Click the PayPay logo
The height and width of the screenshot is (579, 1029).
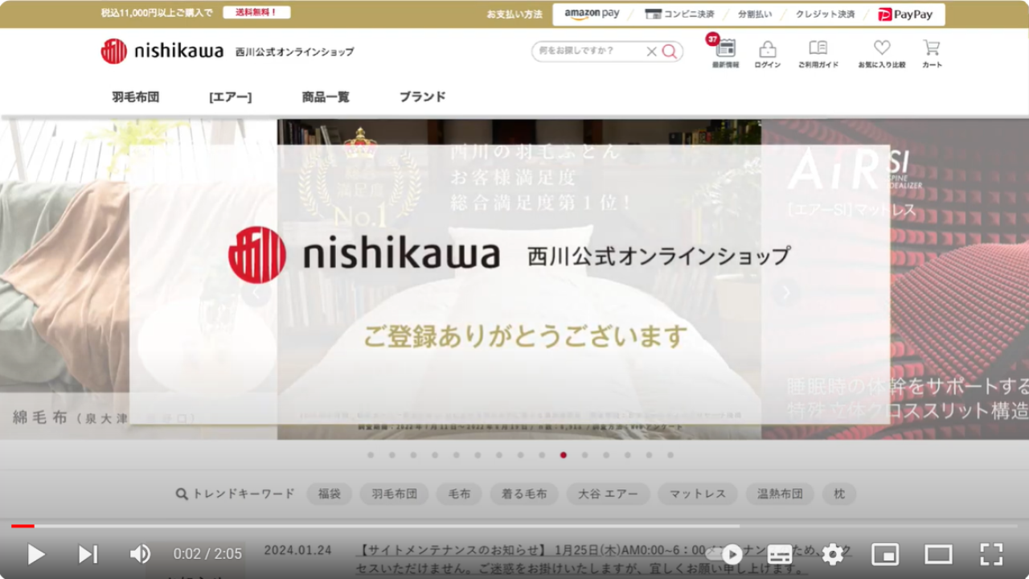(x=906, y=14)
